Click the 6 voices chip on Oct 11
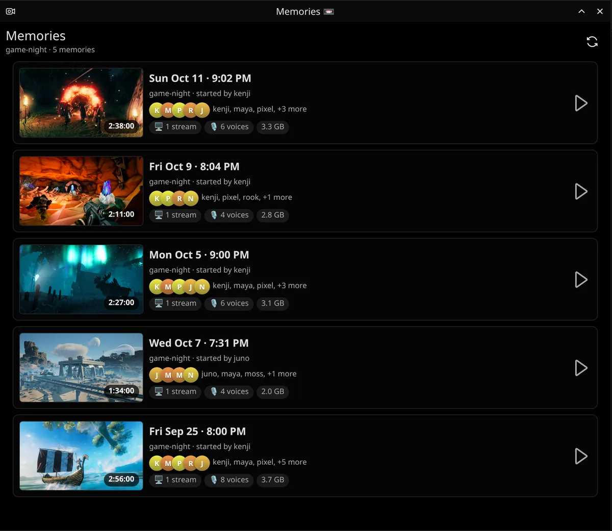Image resolution: width=612 pixels, height=531 pixels. click(229, 127)
